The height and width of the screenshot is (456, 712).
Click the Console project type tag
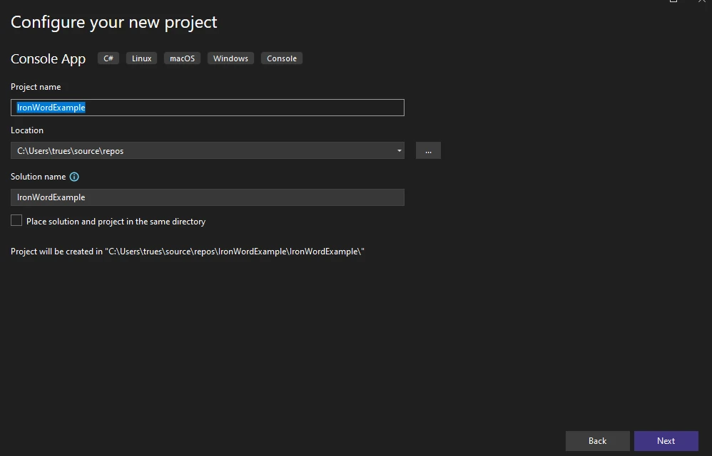click(282, 58)
